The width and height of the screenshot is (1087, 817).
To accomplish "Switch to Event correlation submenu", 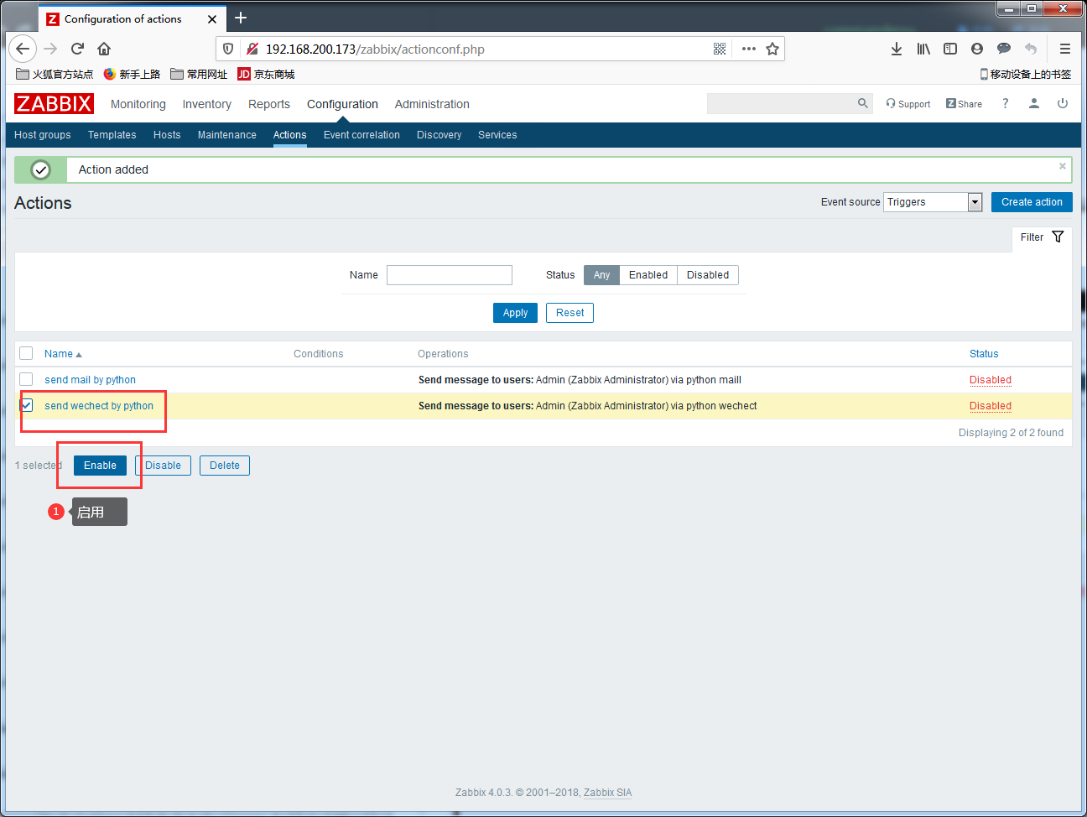I will (361, 135).
